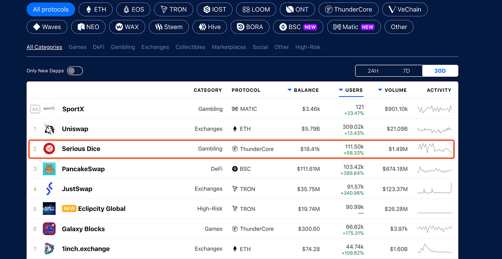Image resolution: width=502 pixels, height=259 pixels.
Task: Click the BSC protocol icon in PancakeSwap row
Action: pyautogui.click(x=235, y=169)
